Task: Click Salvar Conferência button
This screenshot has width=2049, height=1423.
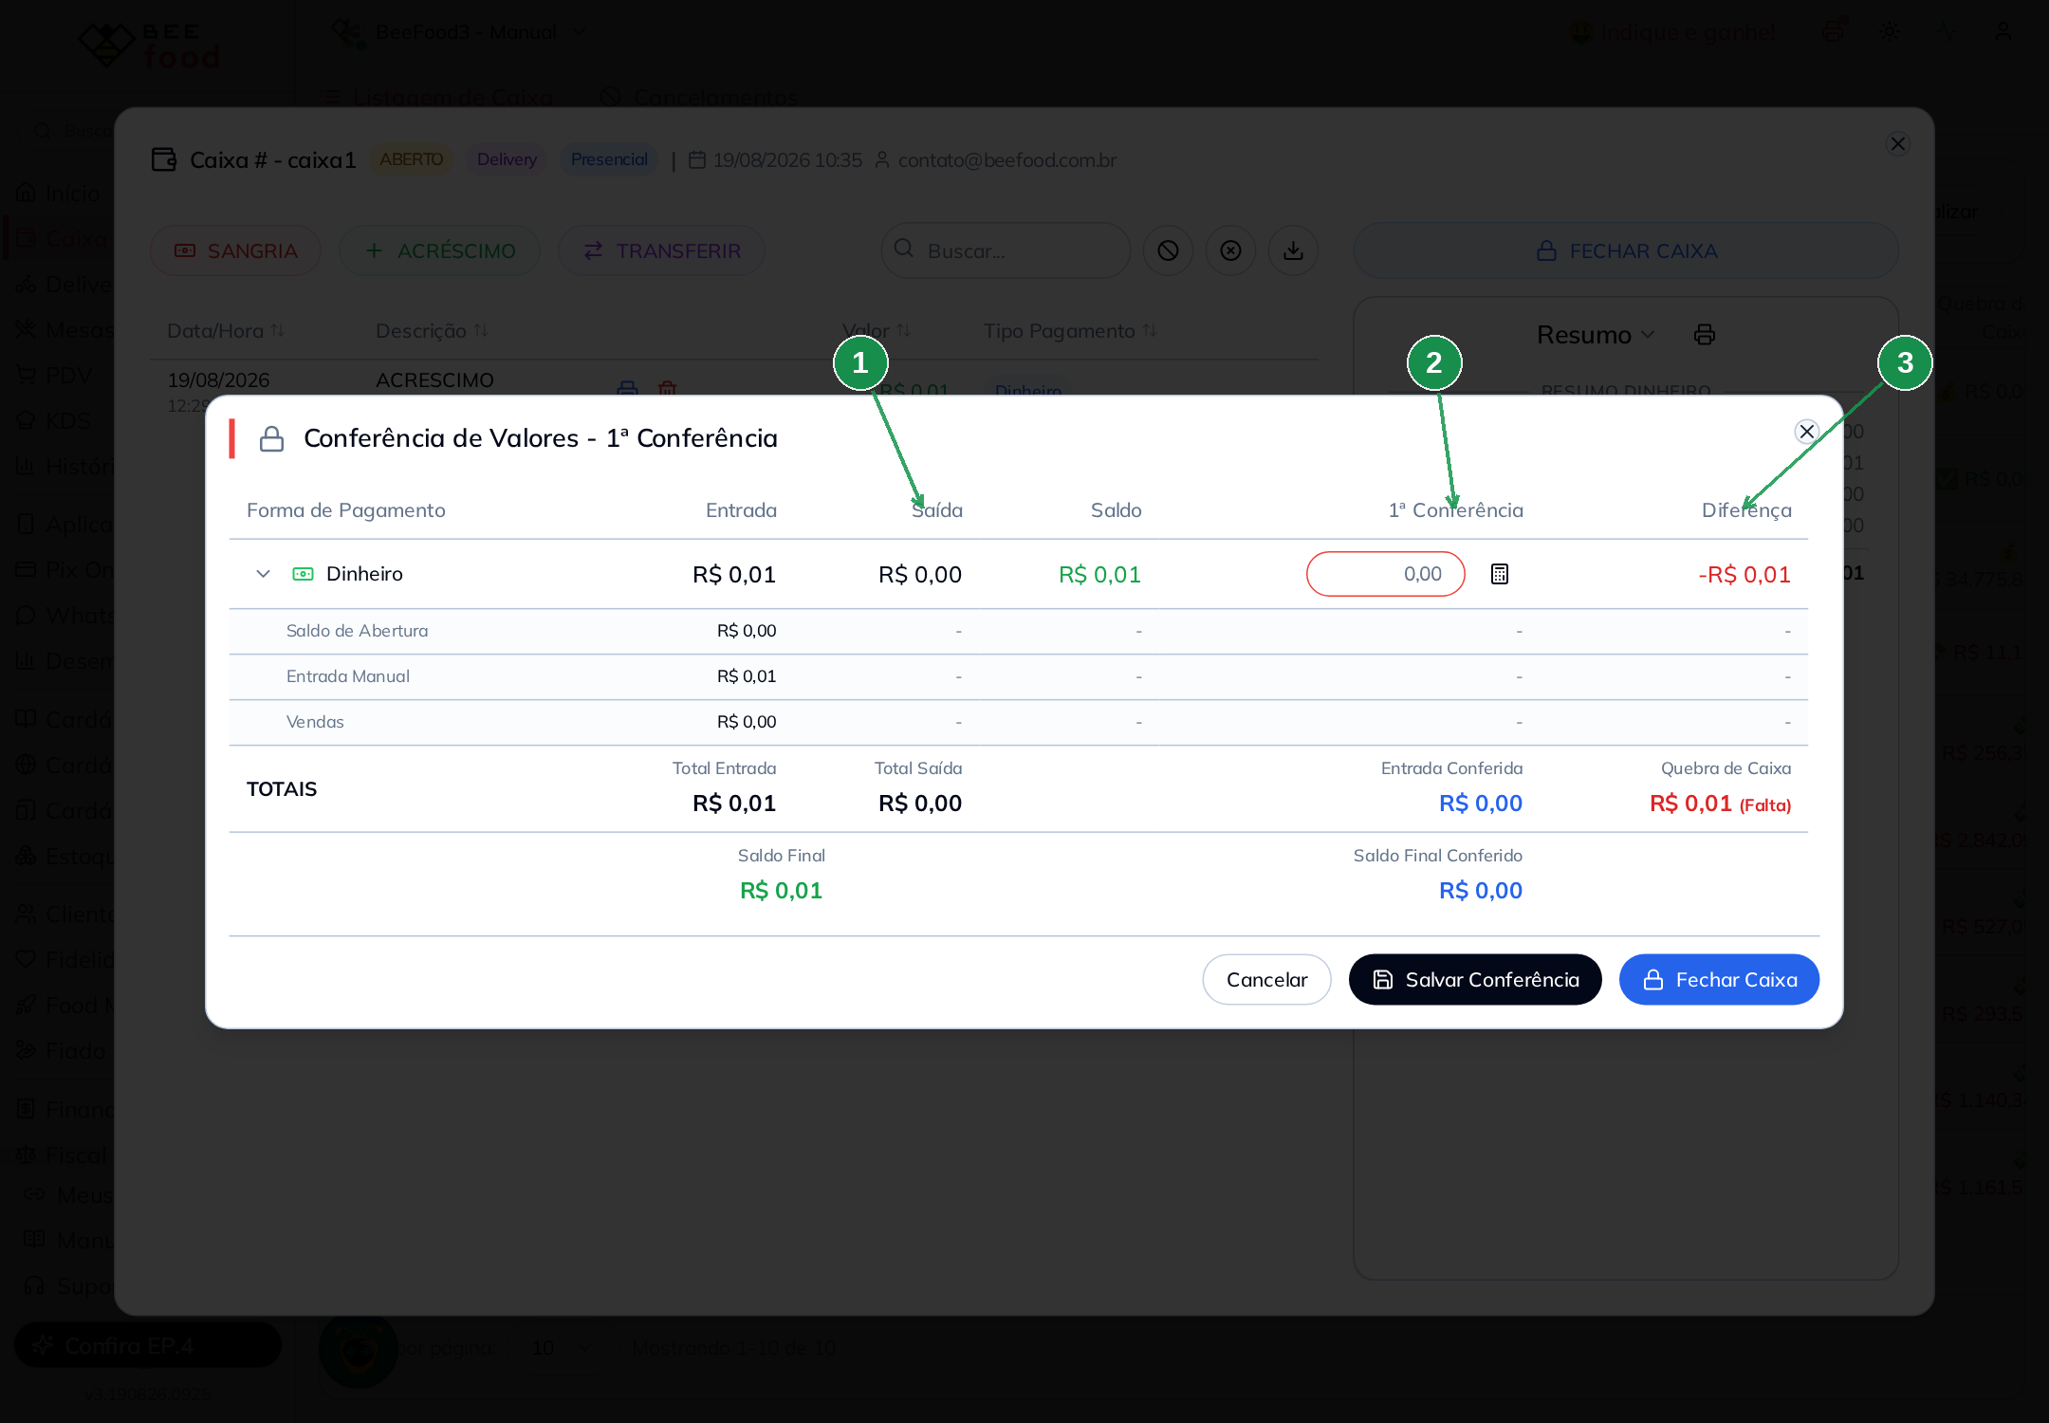Action: 1475,979
